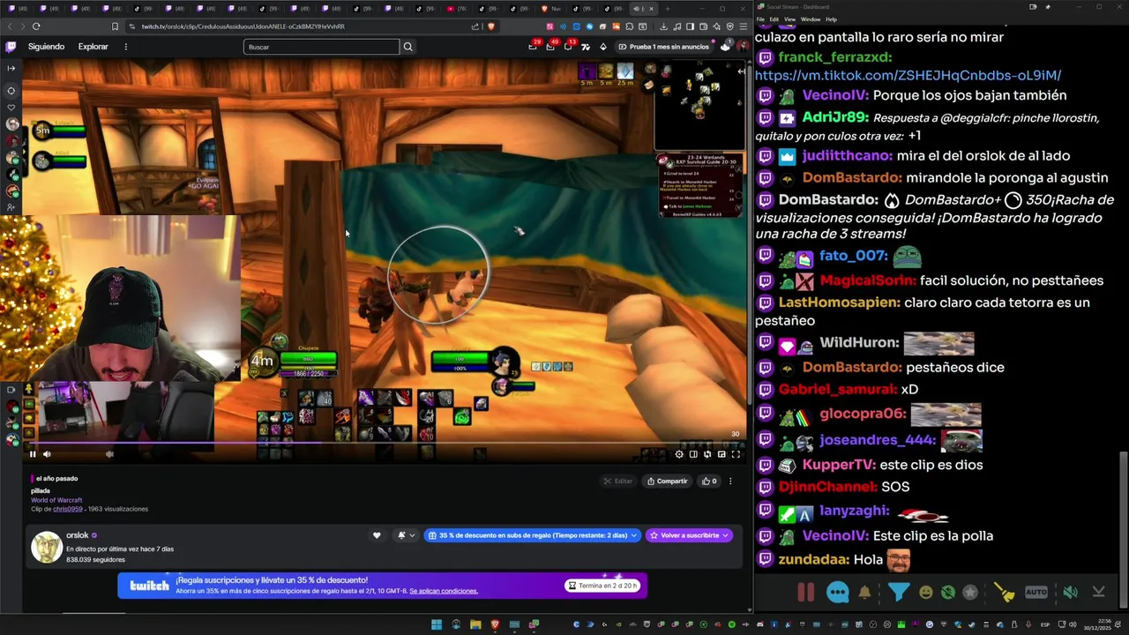The height and width of the screenshot is (635, 1129).
Task: Click the Compartir button
Action: coord(667,481)
